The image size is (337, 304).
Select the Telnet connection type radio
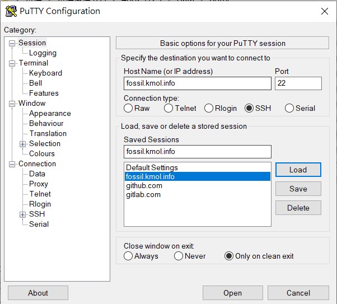[168, 108]
